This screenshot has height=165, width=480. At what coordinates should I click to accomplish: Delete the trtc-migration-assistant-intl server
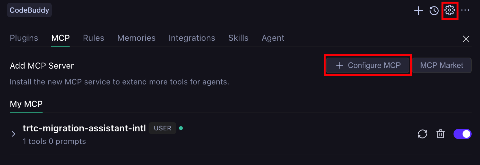click(x=441, y=134)
